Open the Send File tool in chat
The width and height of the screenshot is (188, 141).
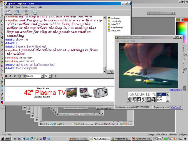point(8,13)
